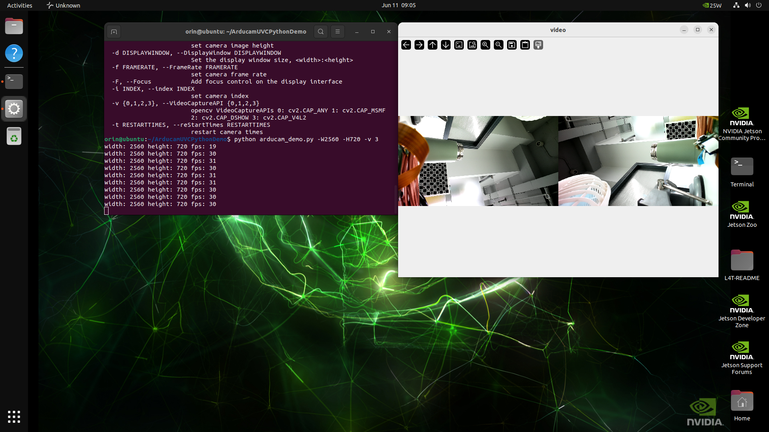Screen dimensions: 769x432
Task: Minimize the terminal window
Action: click(356, 32)
